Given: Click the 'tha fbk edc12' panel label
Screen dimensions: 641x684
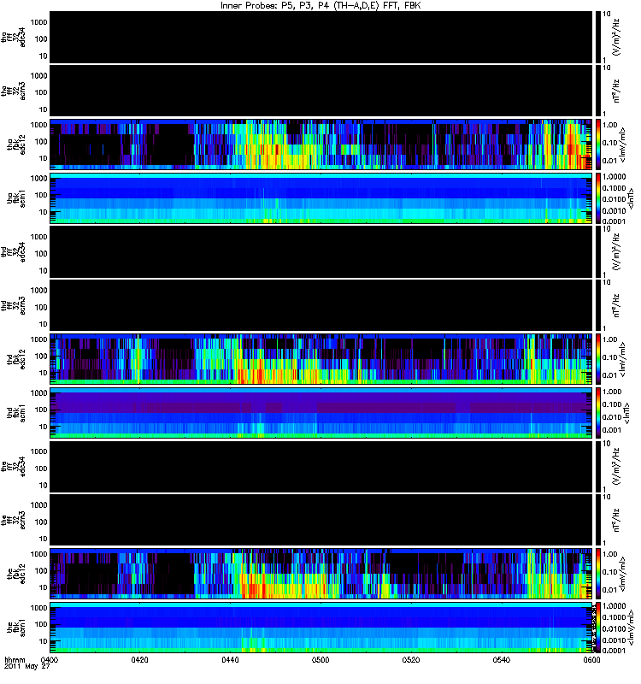Looking at the screenshot, I should [x=16, y=144].
